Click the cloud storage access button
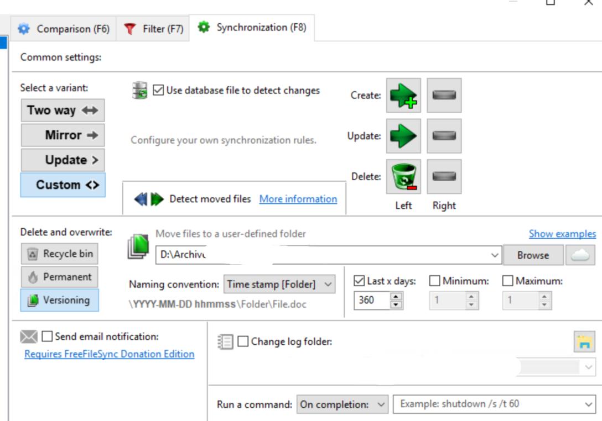 click(580, 255)
